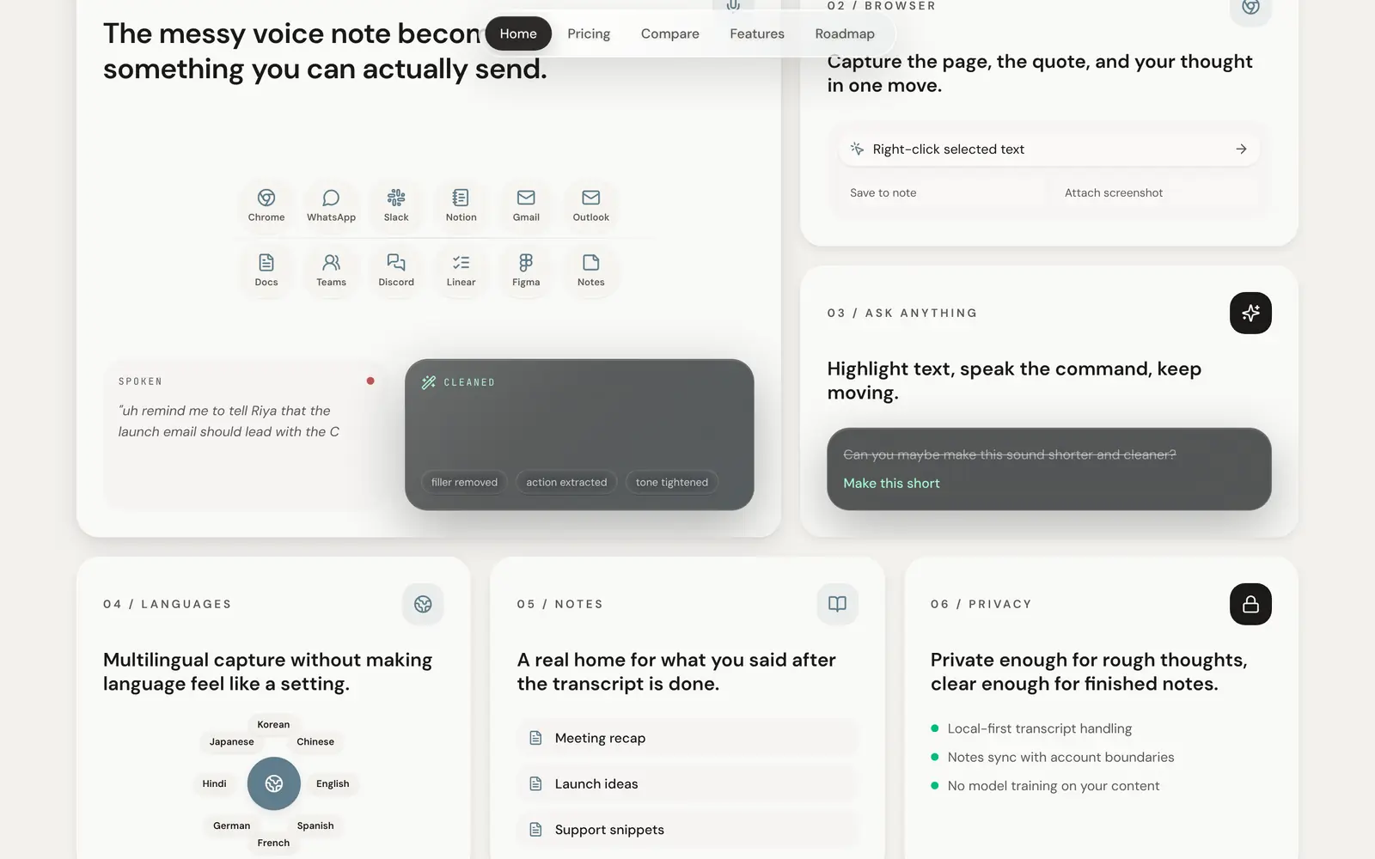The height and width of the screenshot is (859, 1375).
Task: Select the action extracted tag
Action: coord(566,482)
